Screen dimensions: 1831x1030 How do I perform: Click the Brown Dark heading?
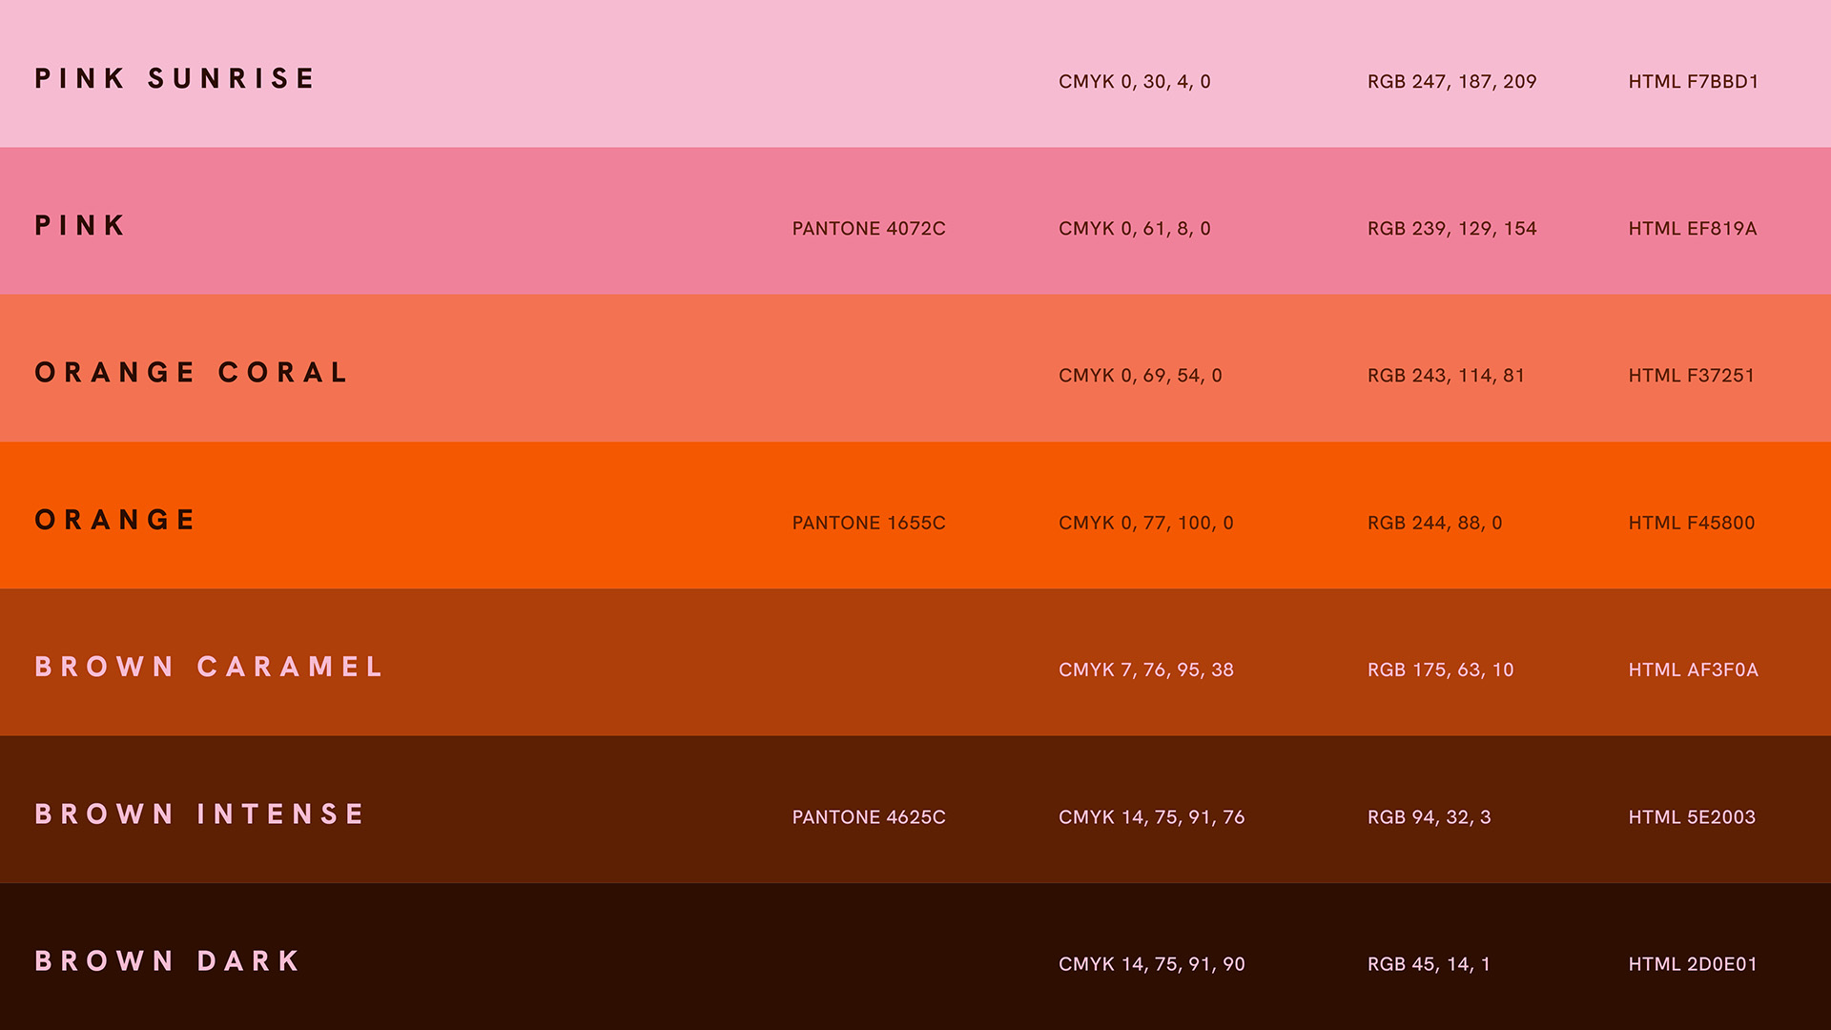point(168,961)
